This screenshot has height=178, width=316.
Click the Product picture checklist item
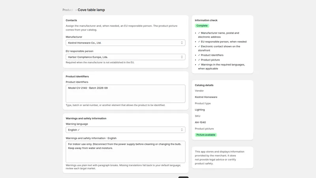pos(209,60)
